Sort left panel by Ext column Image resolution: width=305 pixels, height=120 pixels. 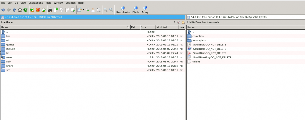coord(135,27)
